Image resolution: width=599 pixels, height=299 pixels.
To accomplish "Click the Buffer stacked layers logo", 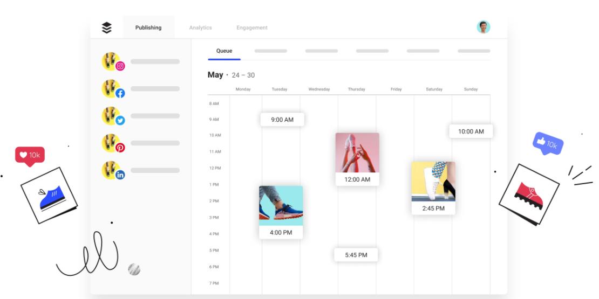I will (x=107, y=27).
